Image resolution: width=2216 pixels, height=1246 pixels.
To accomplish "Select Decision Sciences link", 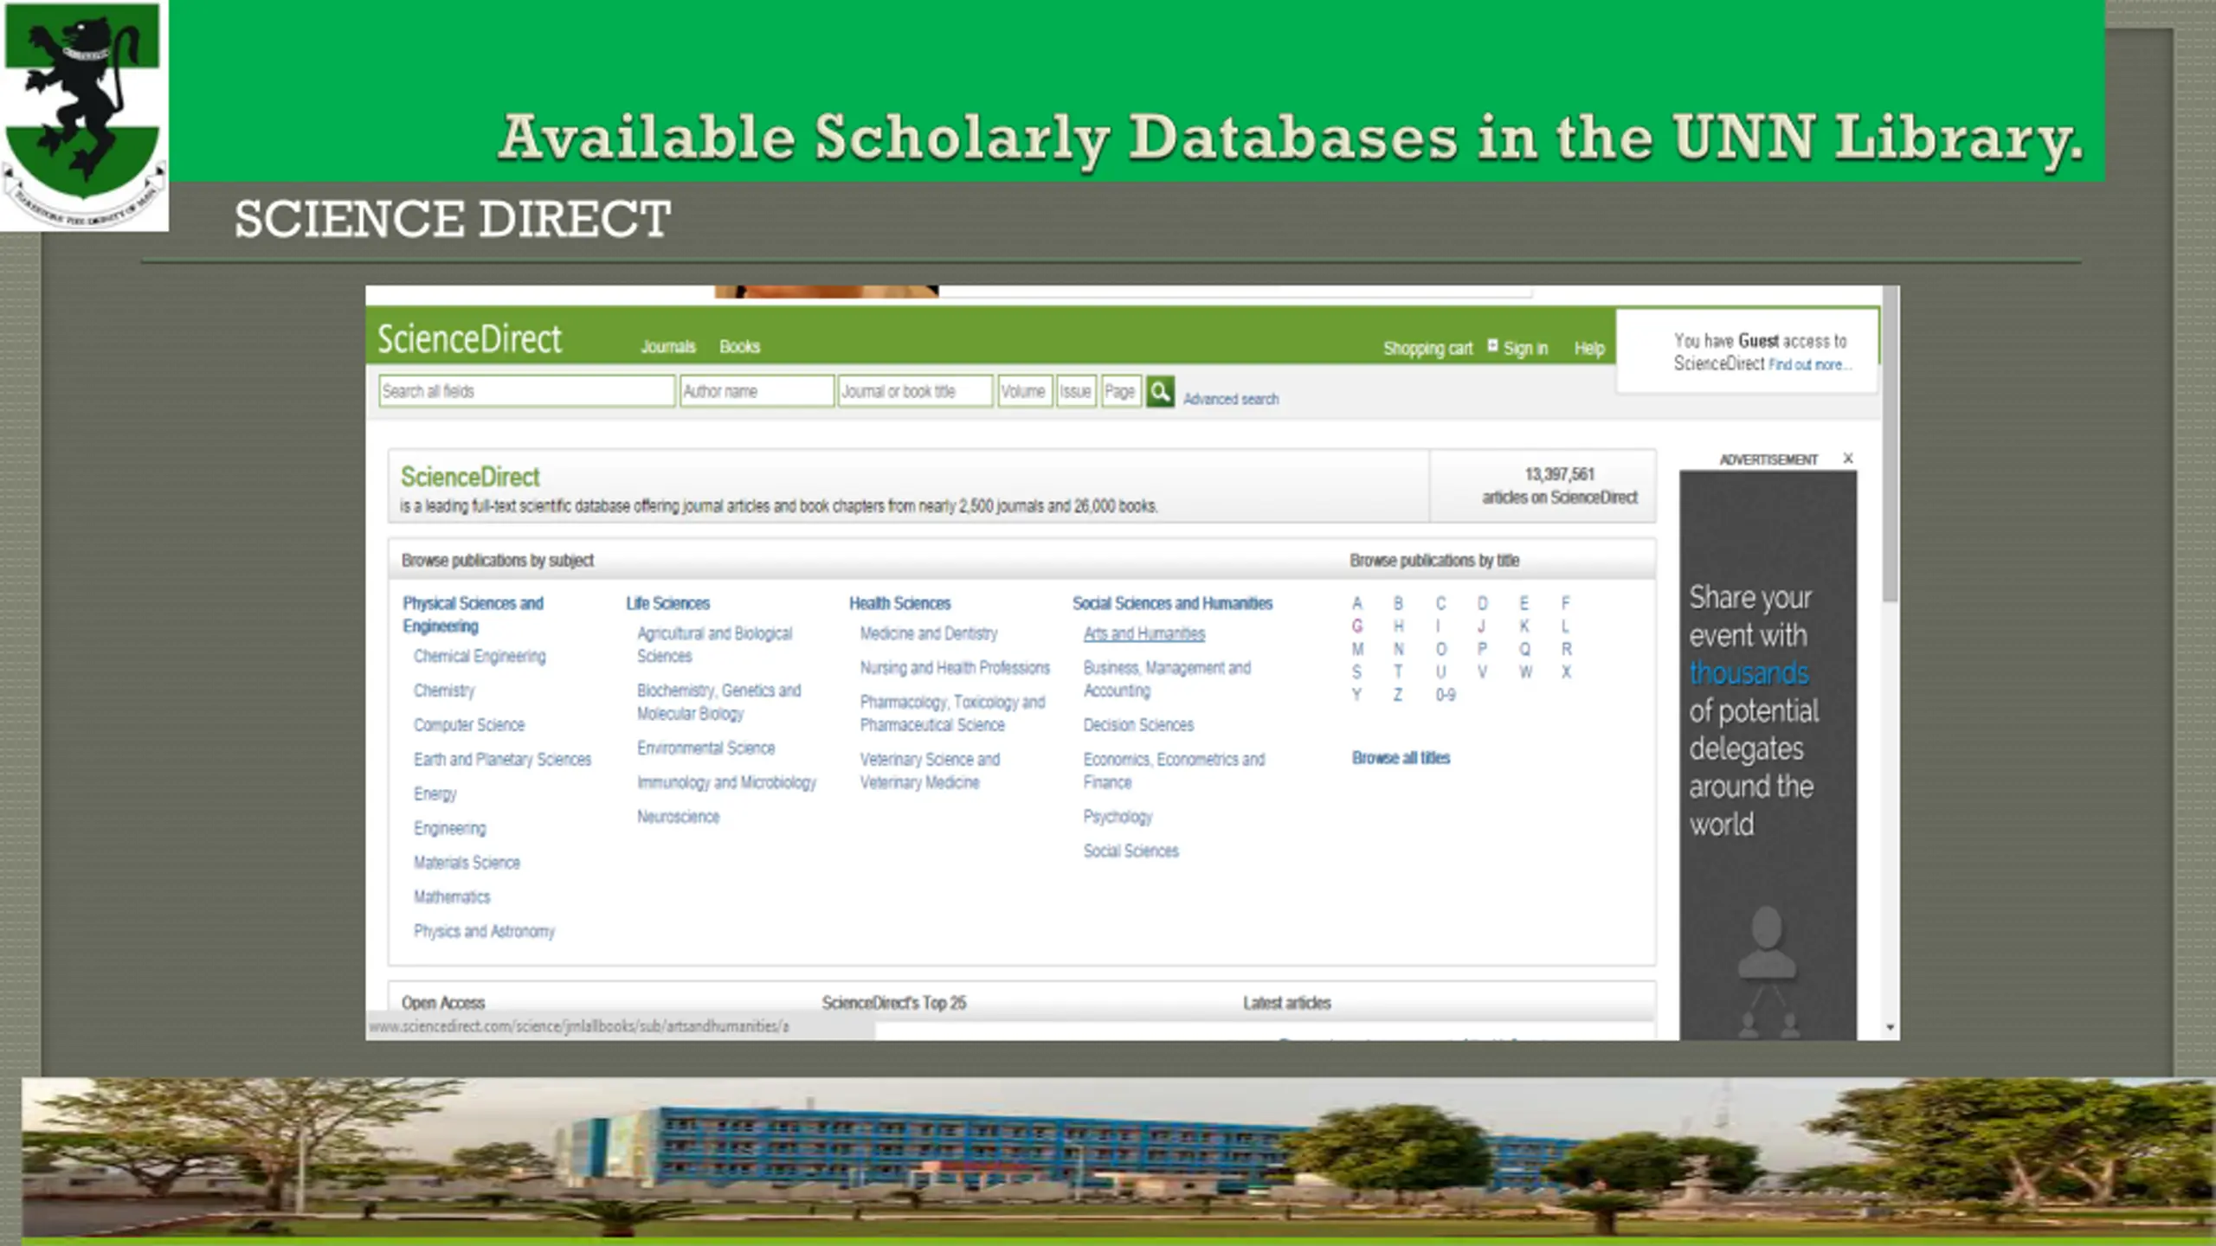I will pos(1138,725).
